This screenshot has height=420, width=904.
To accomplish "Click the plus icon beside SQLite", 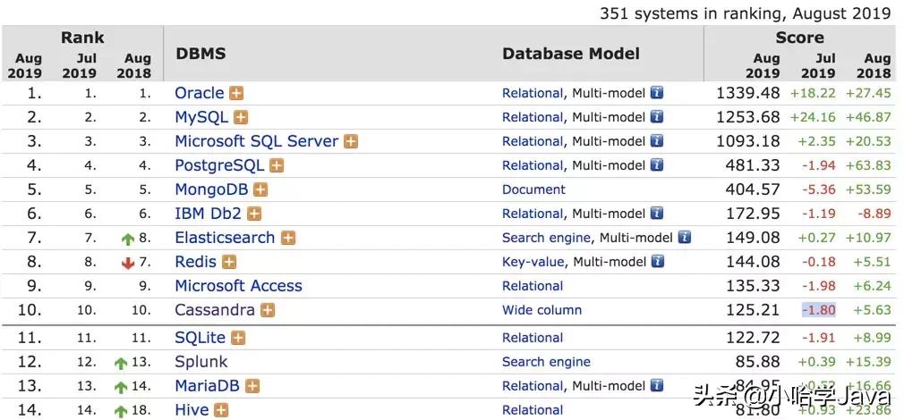I will (237, 338).
